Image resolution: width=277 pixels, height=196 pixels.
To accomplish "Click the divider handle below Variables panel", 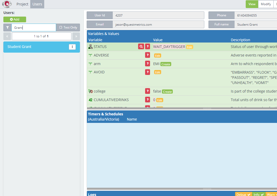I will tap(207, 108).
